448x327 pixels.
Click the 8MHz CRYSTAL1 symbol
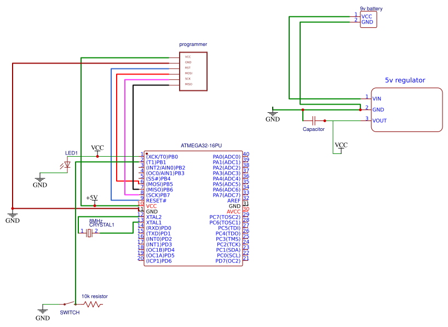[x=89, y=232]
